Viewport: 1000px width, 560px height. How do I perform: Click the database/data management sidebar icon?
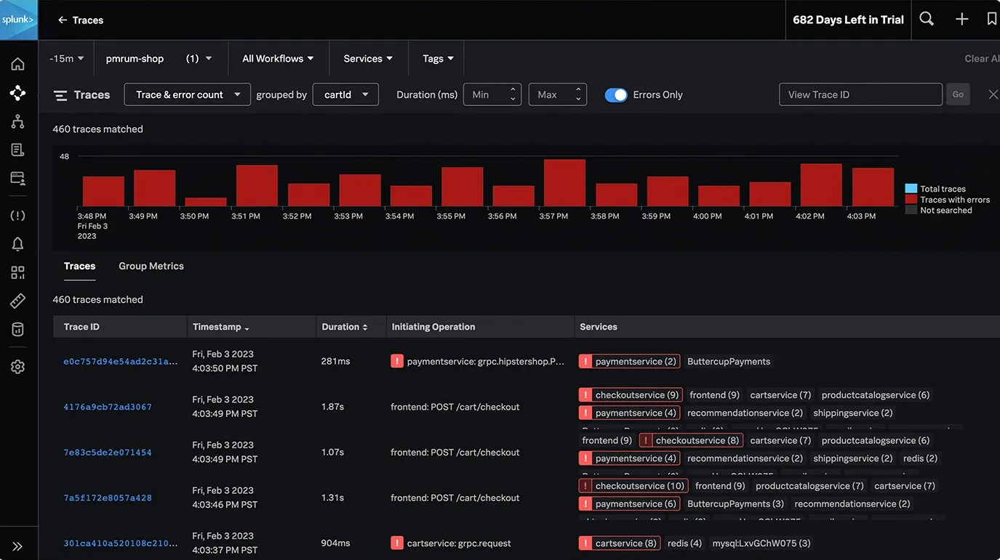pyautogui.click(x=18, y=328)
